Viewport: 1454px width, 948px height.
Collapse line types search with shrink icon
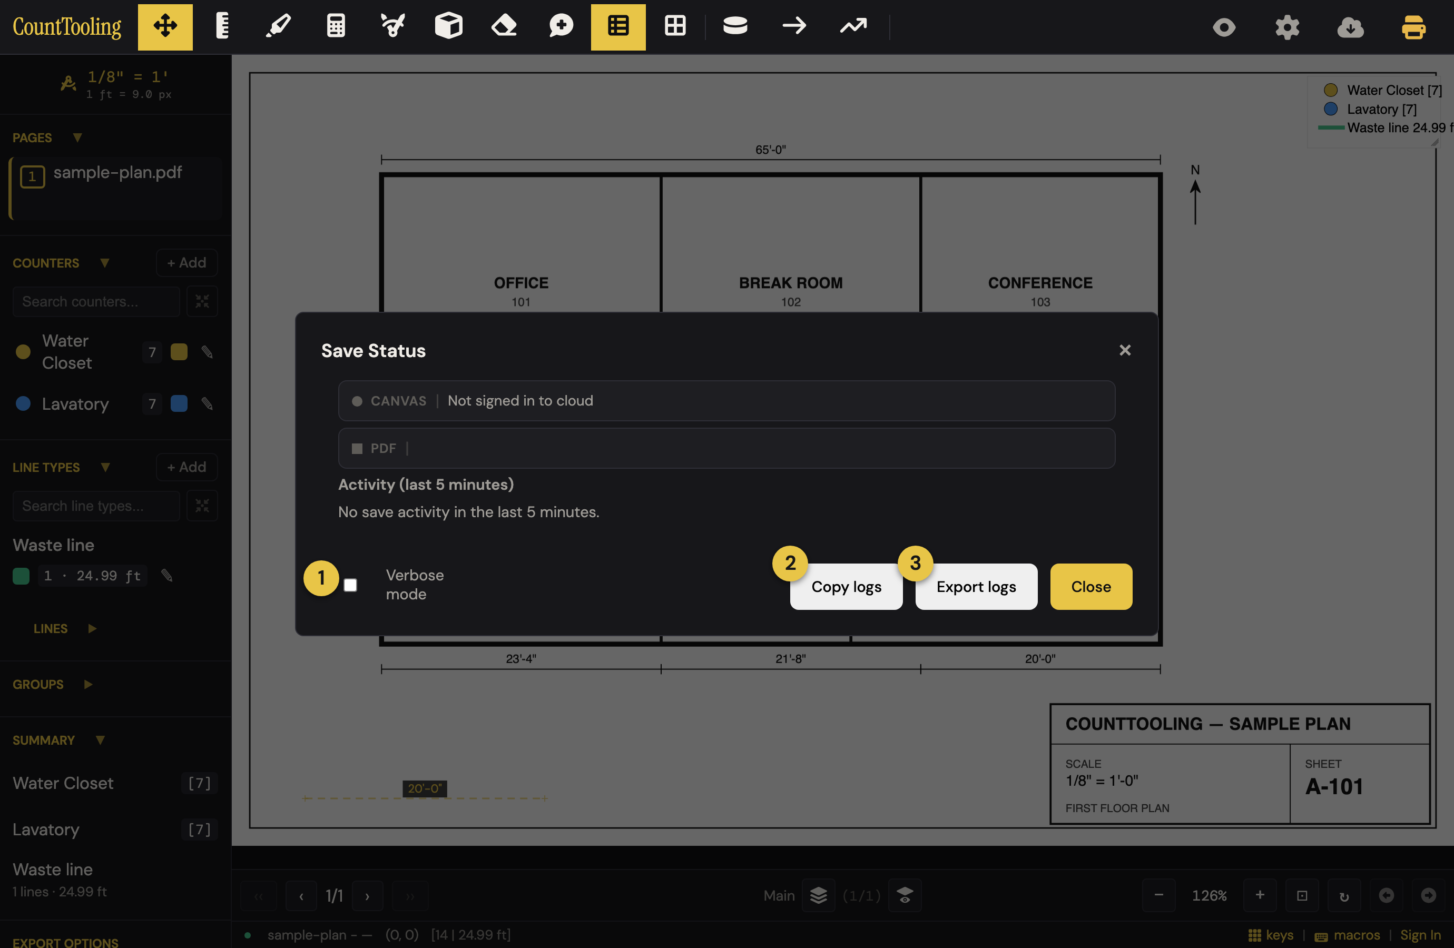(202, 506)
